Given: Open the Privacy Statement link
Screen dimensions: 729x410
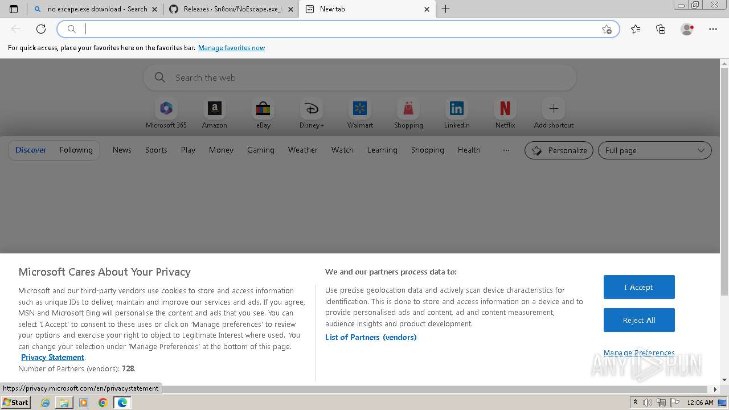Looking at the screenshot, I should [x=52, y=357].
